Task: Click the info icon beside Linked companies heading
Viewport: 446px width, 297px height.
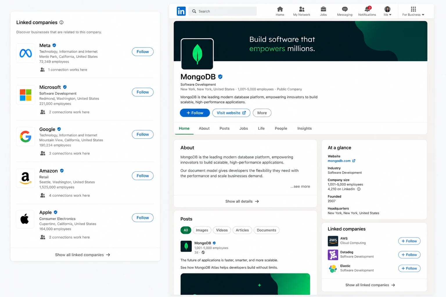Action: (61, 22)
